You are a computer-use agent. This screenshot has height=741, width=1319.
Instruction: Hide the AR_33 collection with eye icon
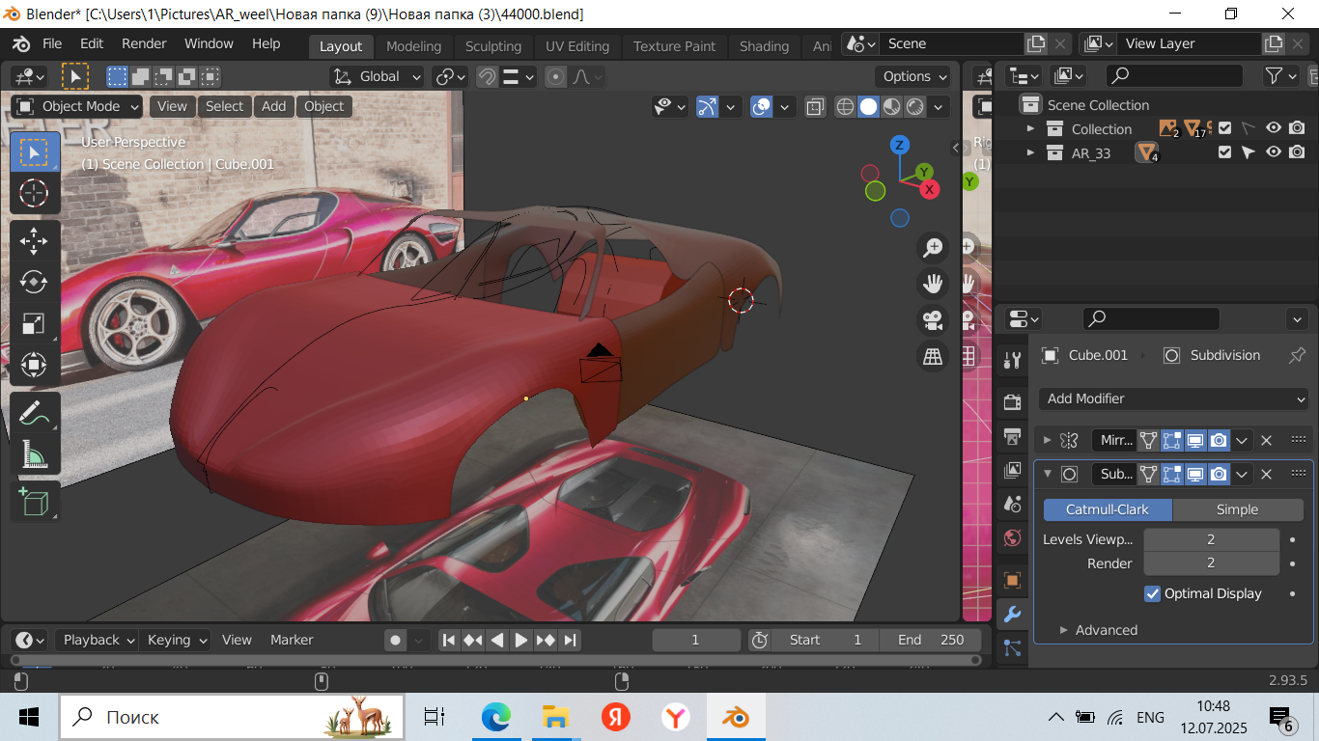[x=1274, y=151]
